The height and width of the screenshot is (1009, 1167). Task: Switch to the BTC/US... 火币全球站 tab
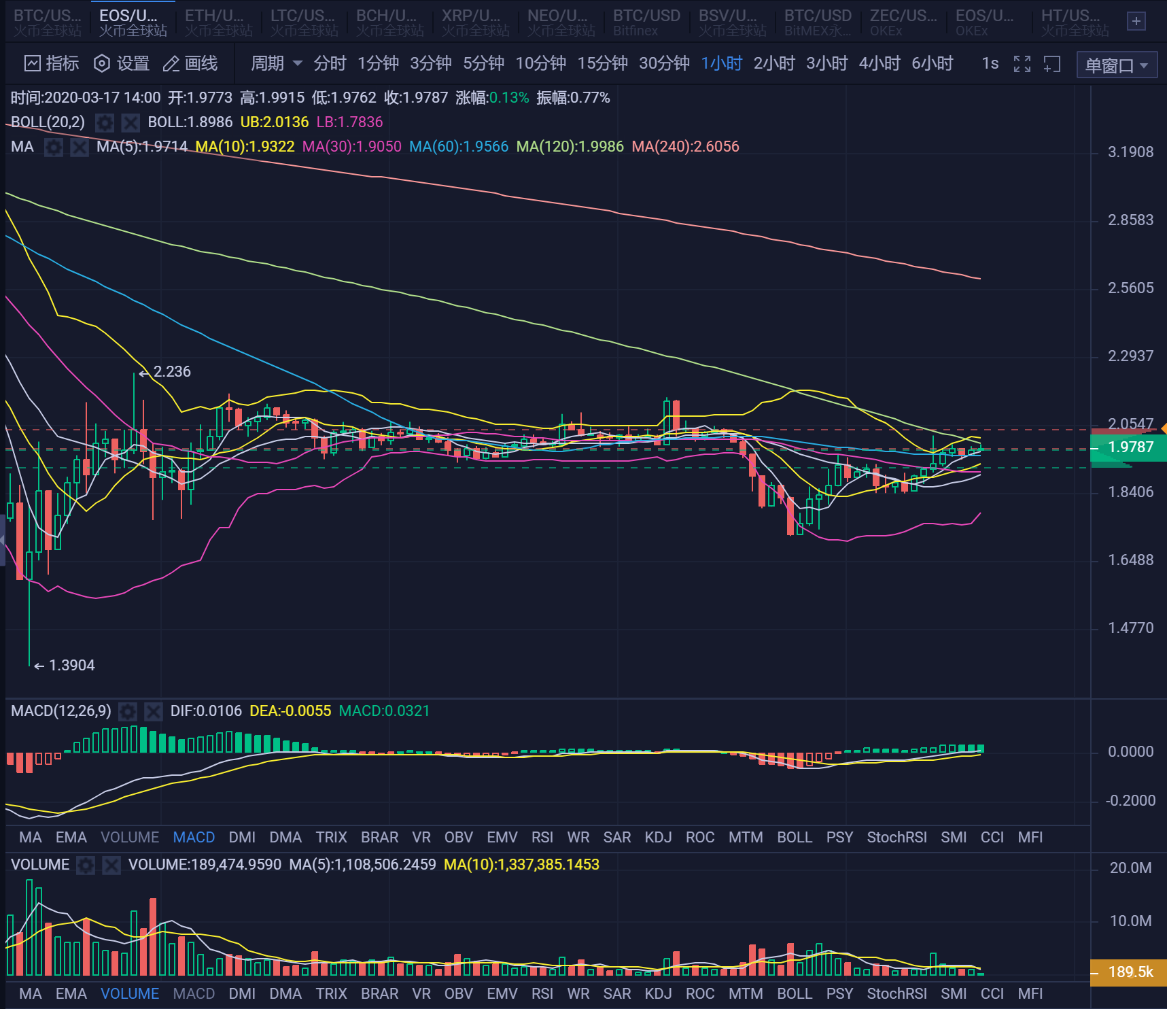[48, 22]
